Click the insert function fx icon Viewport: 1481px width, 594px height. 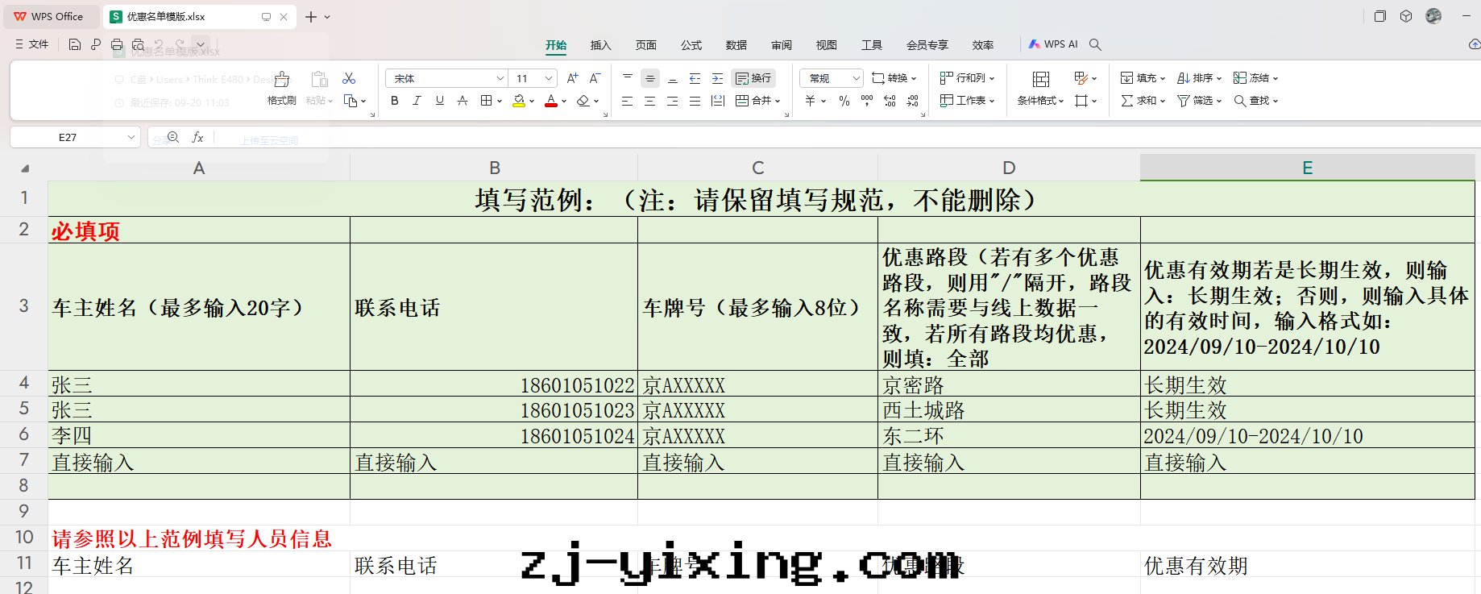(197, 138)
